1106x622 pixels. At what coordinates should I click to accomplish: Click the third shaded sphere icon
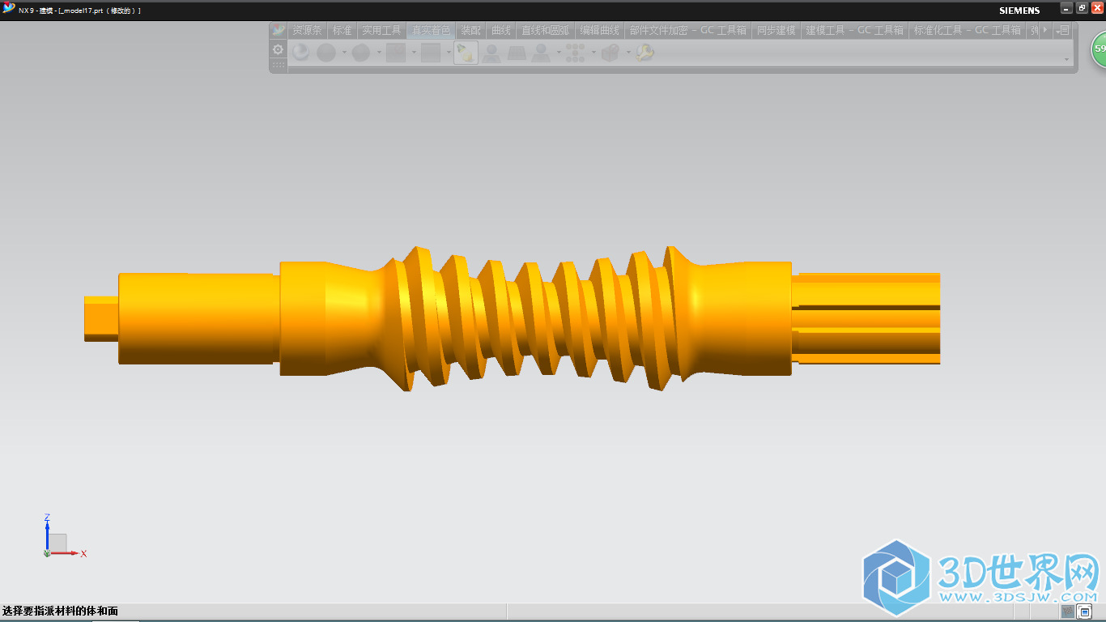[361, 53]
